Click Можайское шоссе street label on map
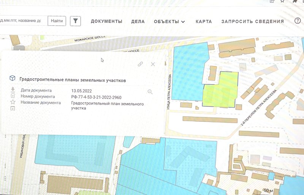Screen dimensions: 304x195 point(90,39)
